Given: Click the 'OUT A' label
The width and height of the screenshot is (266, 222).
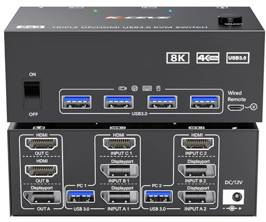Looking at the screenshot, I should click(43, 209).
